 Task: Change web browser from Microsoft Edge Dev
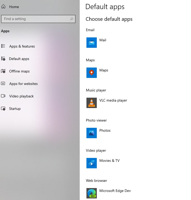pos(115,191)
